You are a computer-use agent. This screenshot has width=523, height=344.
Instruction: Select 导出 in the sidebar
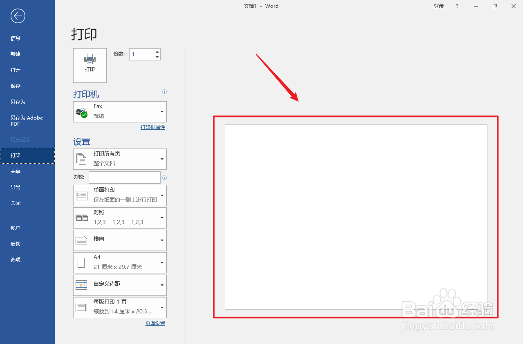[27, 187]
